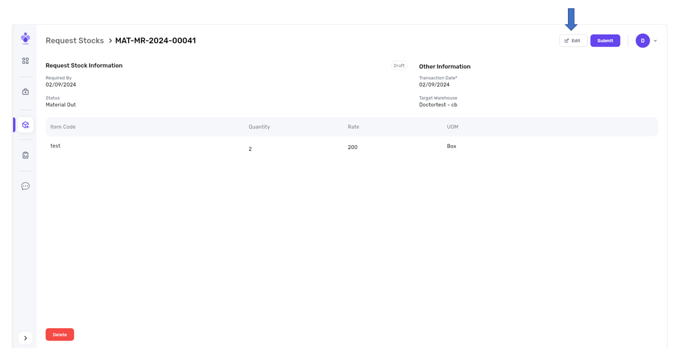This screenshot has height=363, width=677.
Task: Open the clipboard report sidebar icon
Action: tap(25, 155)
